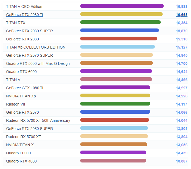The image size is (191, 169).
Task: Click the 14,845 score value
Action: point(182,55)
